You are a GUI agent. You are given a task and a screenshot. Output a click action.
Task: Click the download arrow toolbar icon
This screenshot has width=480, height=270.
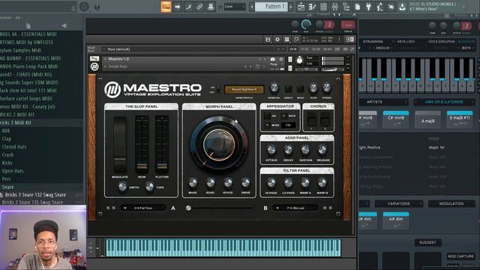pos(402,7)
